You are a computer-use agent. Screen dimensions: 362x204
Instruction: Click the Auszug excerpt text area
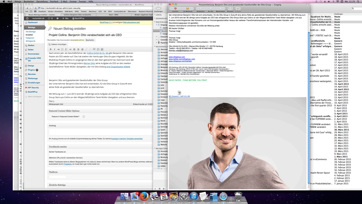tap(100, 132)
